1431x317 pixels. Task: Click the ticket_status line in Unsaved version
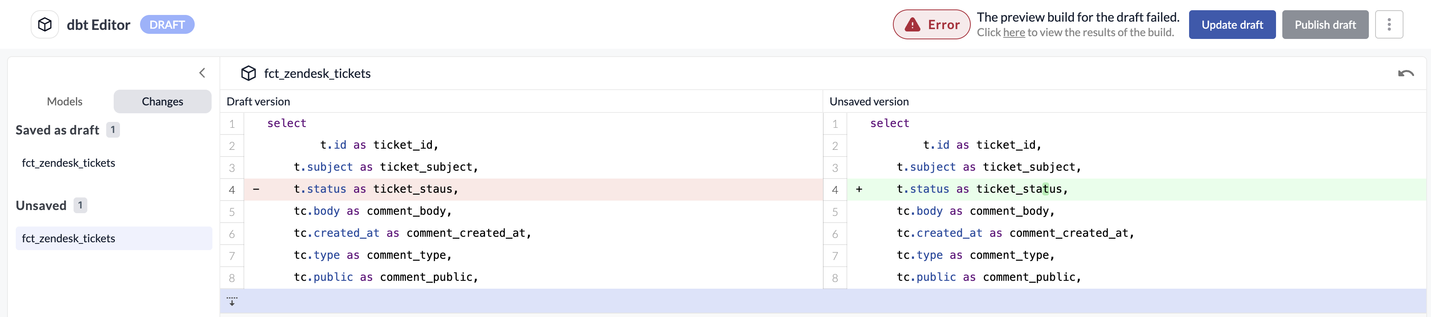pyautogui.click(x=981, y=189)
